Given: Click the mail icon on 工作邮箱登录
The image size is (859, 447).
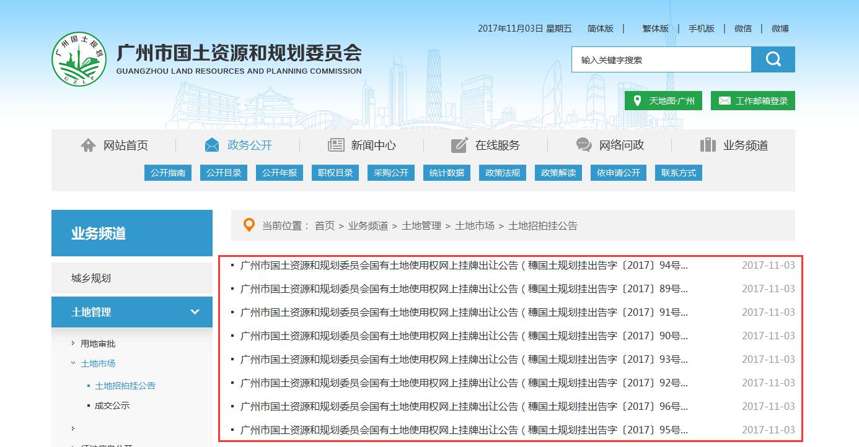Looking at the screenshot, I should 723,101.
